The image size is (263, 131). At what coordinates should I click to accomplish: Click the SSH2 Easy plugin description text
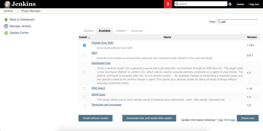pyautogui.click(x=161, y=100)
